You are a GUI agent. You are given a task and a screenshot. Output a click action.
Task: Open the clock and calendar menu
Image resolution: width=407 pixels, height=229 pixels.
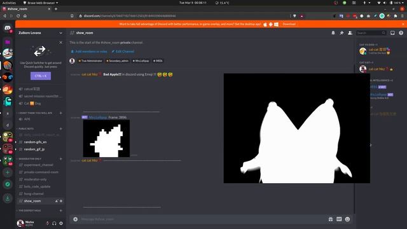coord(193,3)
